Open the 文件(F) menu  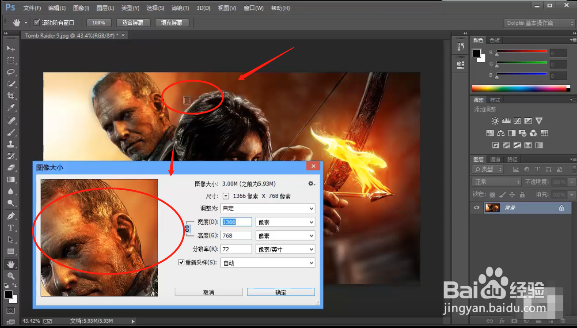[x=32, y=8]
